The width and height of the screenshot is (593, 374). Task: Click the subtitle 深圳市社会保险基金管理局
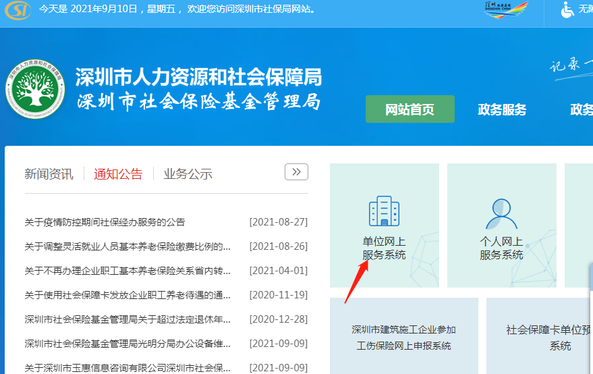pos(199,101)
